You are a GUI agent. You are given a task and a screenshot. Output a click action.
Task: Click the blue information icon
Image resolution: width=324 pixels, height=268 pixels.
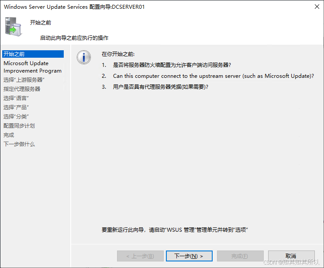(84, 57)
